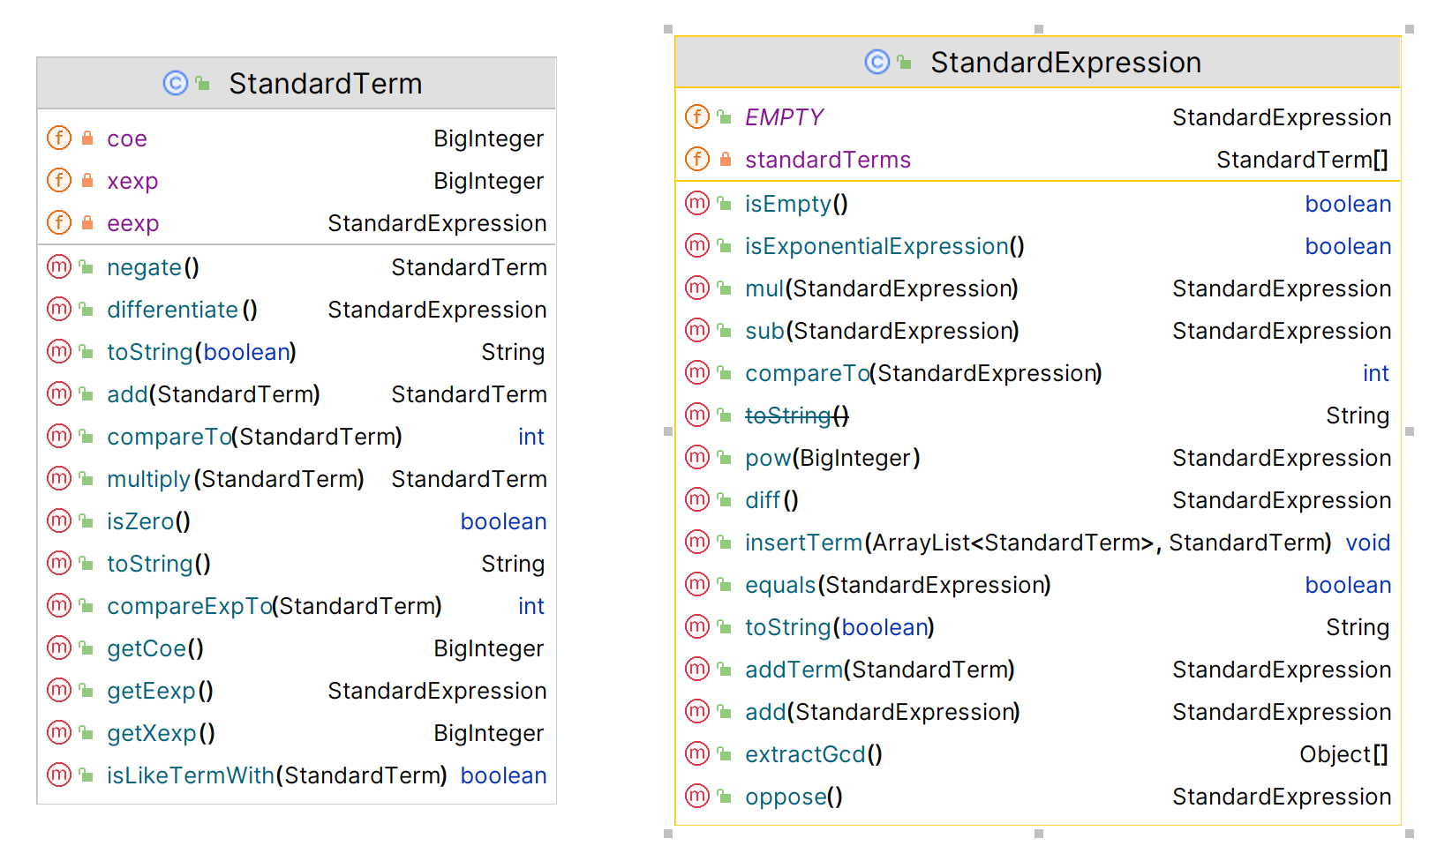Click the method icon next to negate()

point(59,266)
